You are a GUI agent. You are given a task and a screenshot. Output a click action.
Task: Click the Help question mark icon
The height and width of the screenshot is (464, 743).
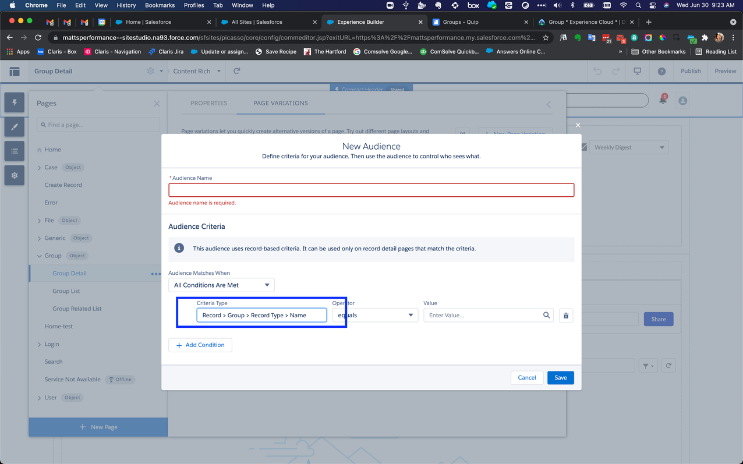[x=661, y=71]
